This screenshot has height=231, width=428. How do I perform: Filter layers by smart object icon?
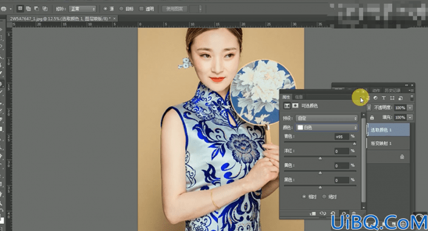(401, 98)
